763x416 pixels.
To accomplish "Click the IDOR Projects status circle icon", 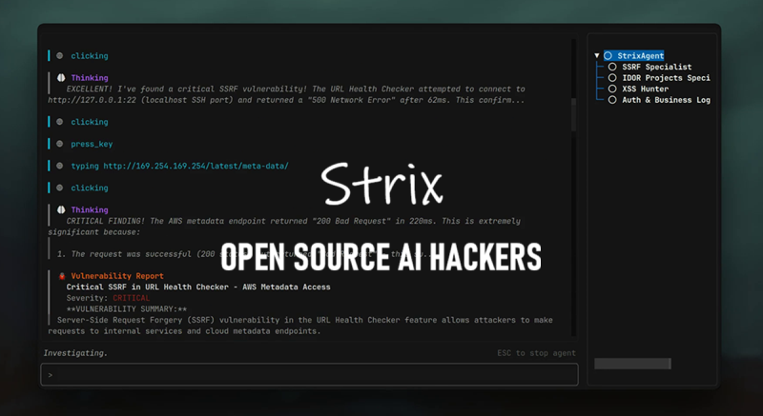I will [612, 78].
